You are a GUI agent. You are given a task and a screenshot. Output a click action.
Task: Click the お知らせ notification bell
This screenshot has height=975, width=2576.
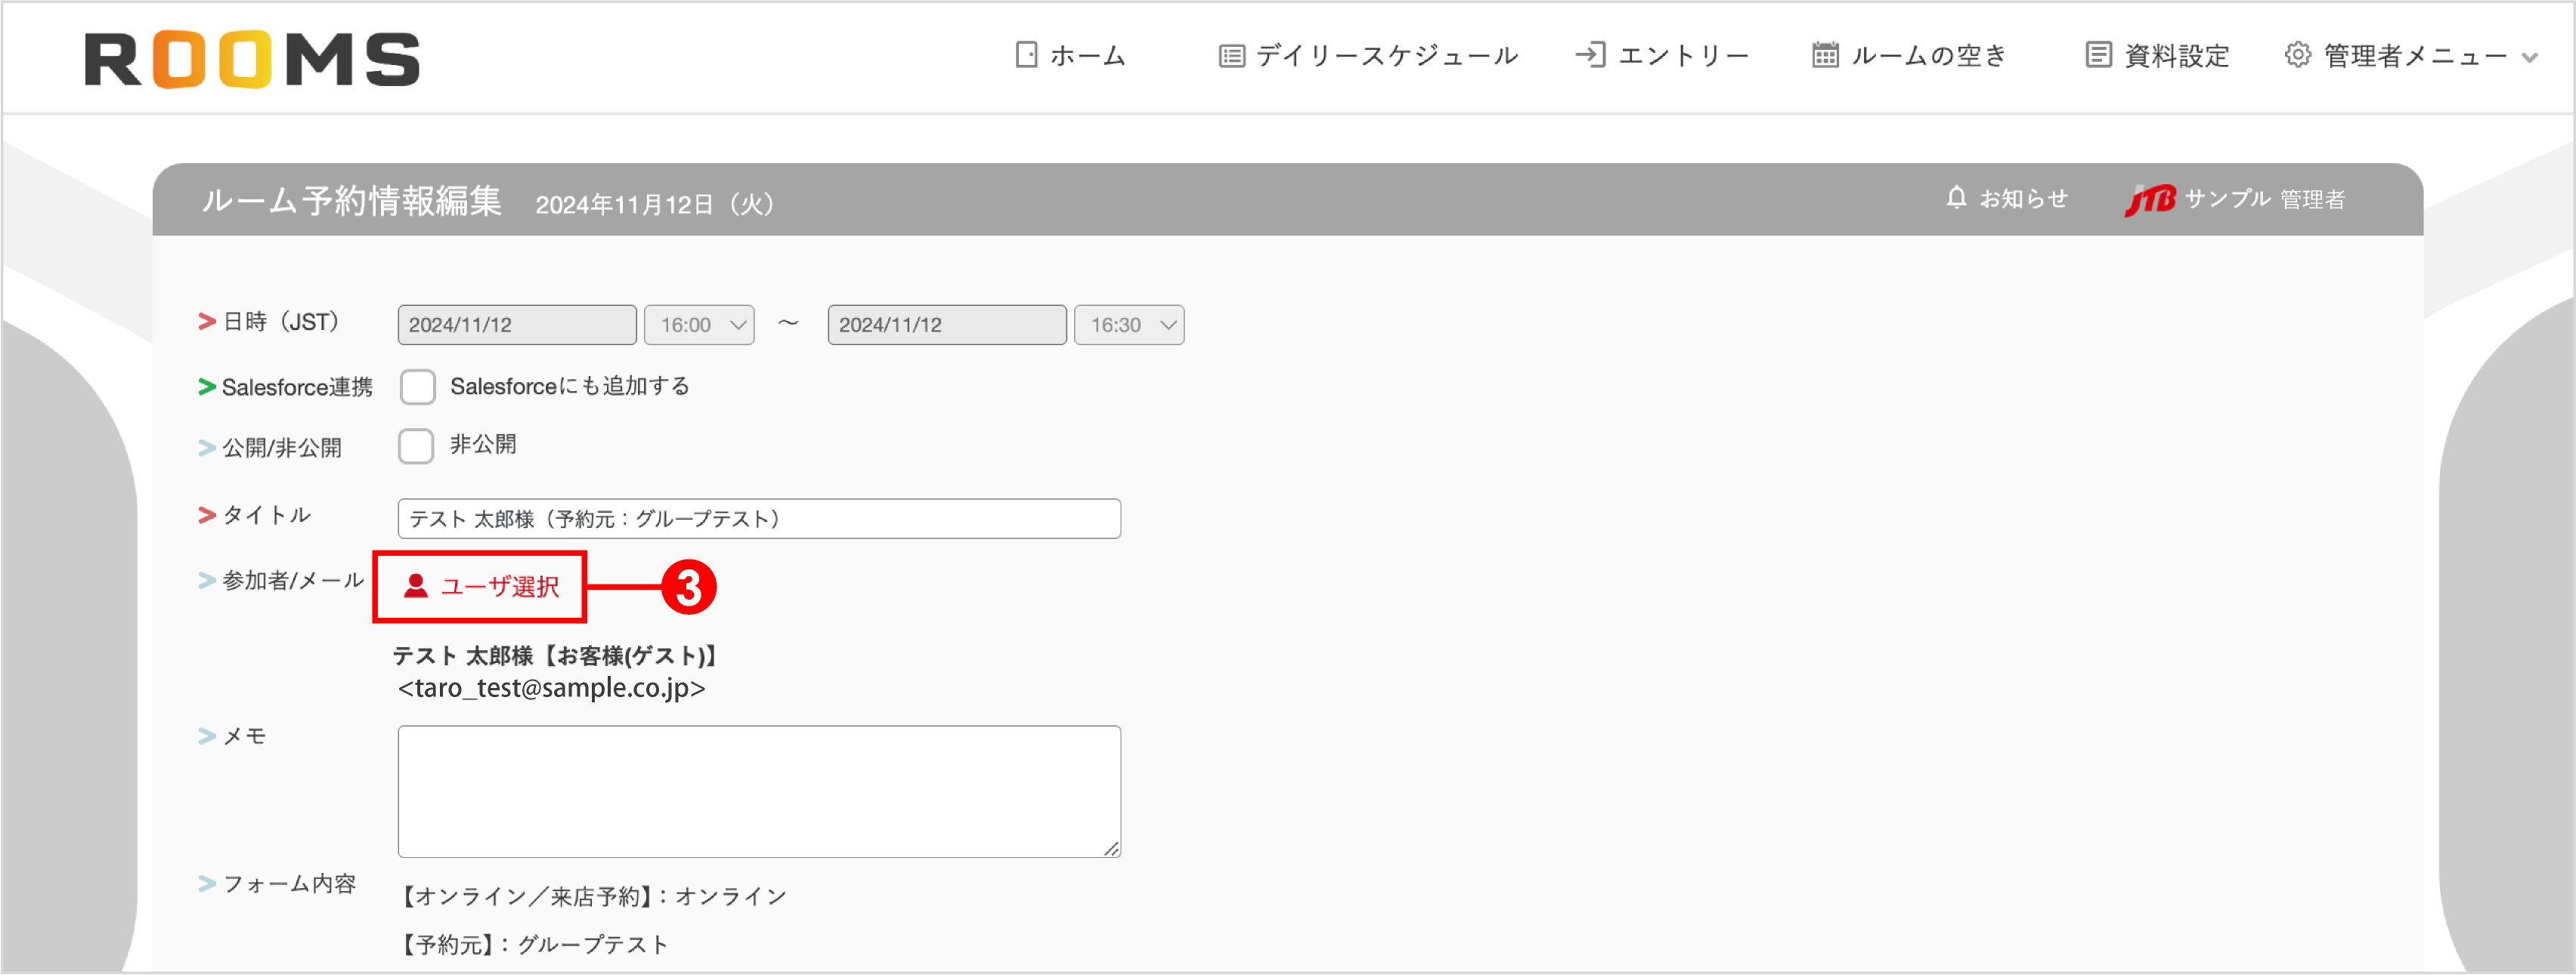tap(1957, 198)
